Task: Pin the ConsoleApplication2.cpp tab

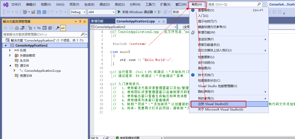Action: click(x=159, y=22)
